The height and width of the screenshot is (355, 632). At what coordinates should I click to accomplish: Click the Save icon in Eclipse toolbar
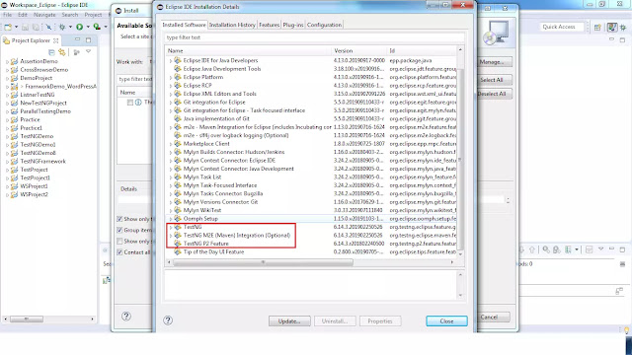pos(25,27)
